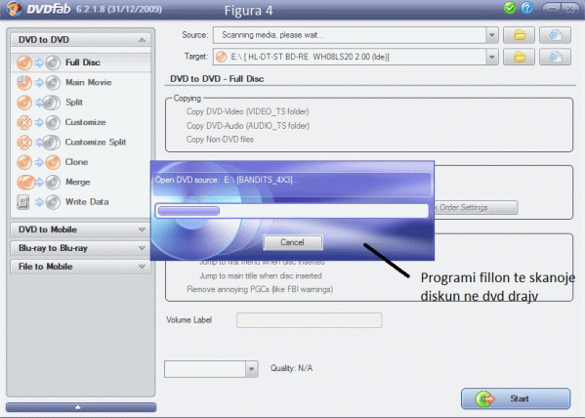Choose the Main Movie mode icon
The height and width of the screenshot is (418, 585).
pos(38,82)
